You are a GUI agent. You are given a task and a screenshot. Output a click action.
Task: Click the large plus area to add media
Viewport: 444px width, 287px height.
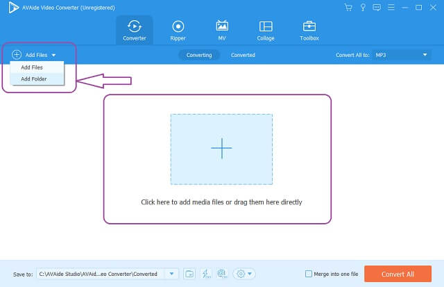pyautogui.click(x=221, y=149)
